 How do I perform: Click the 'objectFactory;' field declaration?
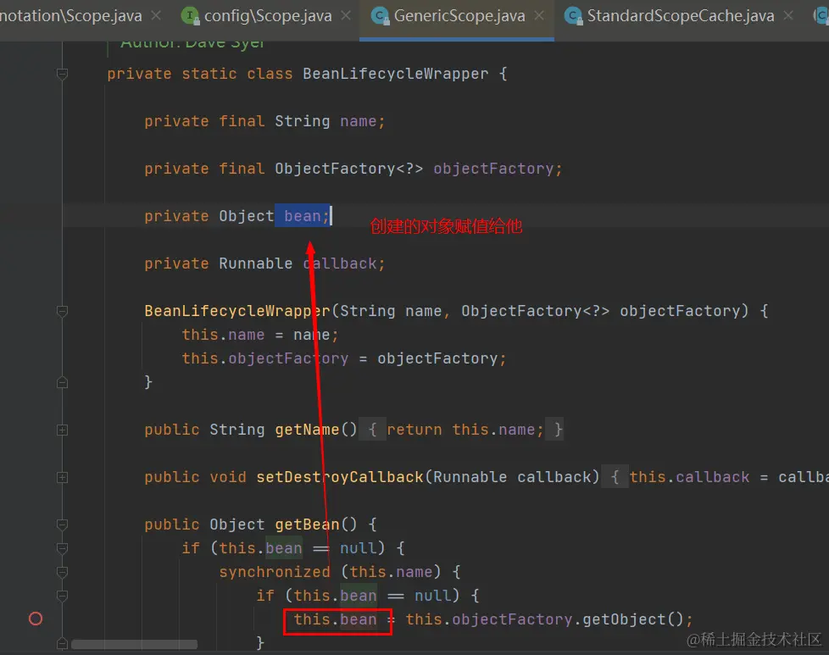click(x=498, y=169)
